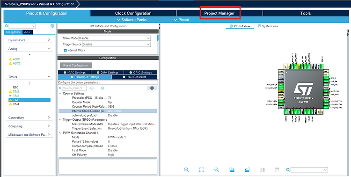Open the NVIC Settings tab
Viewport: 351px width, 177px height.
(74, 73)
